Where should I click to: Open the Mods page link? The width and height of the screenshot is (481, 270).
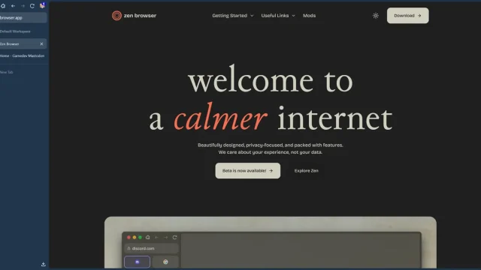tap(309, 16)
